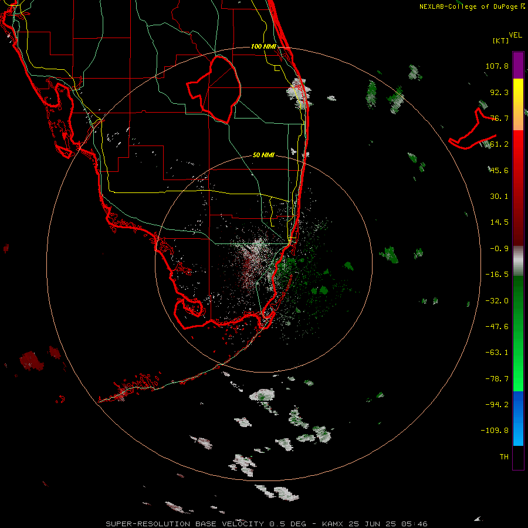
Task: Select the 92.3 legend value
Action: click(499, 92)
